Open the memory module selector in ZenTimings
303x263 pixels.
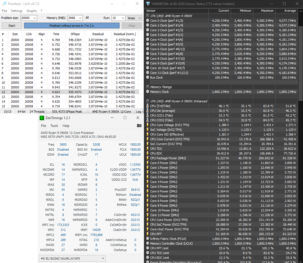pos(72,258)
